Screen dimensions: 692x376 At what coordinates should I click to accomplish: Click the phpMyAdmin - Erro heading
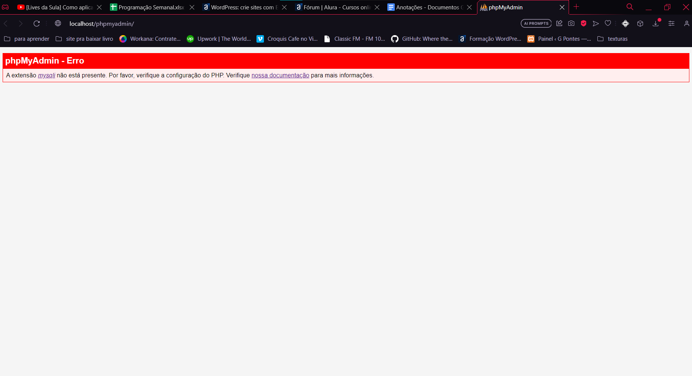[44, 61]
